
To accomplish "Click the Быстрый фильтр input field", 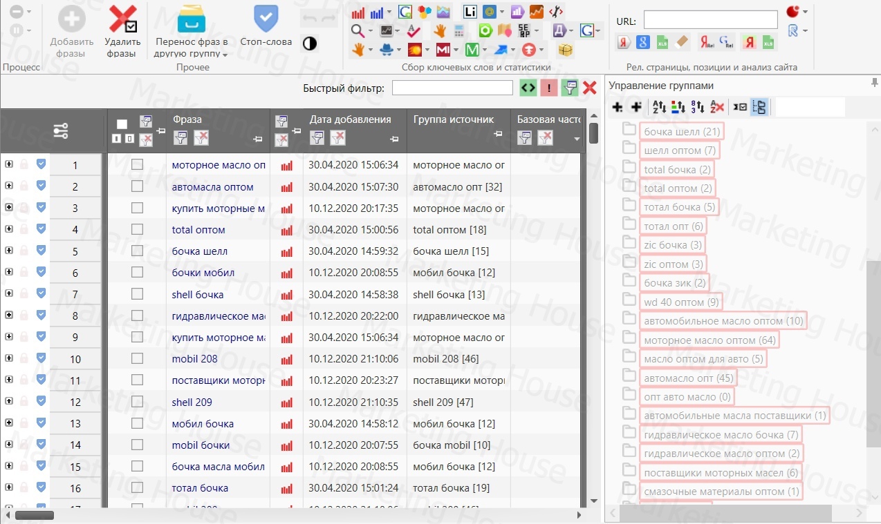I will [453, 88].
